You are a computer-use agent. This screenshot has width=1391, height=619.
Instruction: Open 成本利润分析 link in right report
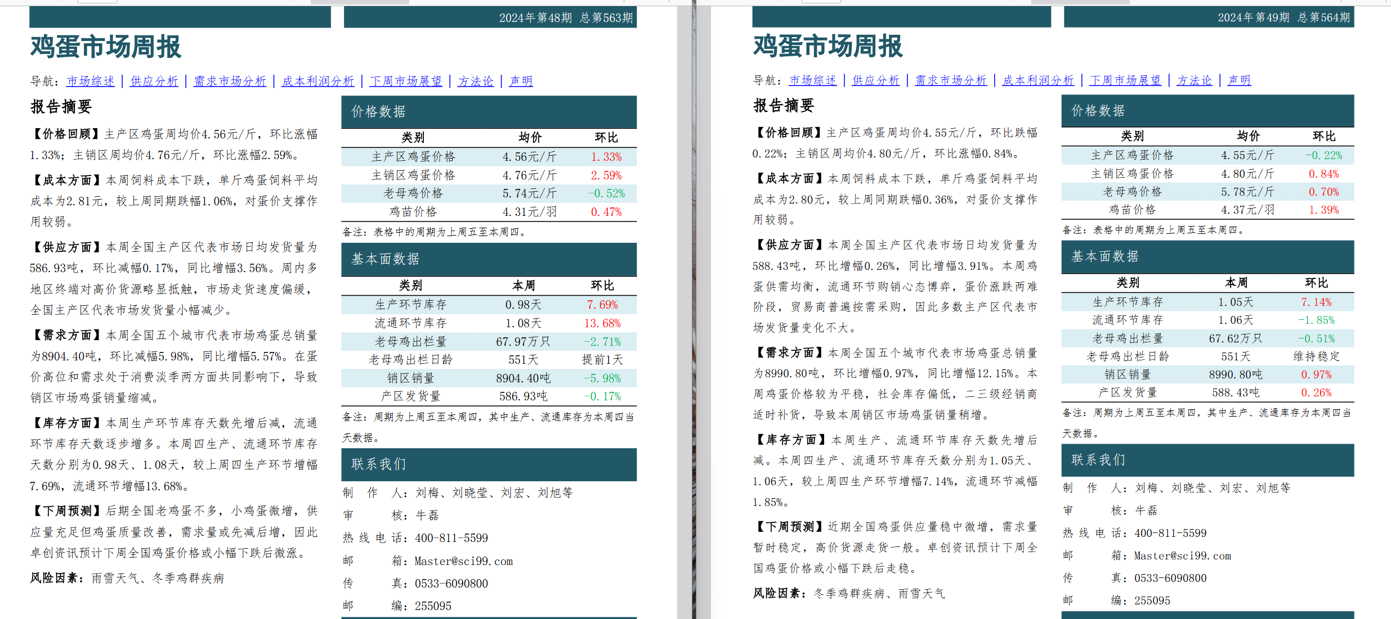pyautogui.click(x=1037, y=80)
